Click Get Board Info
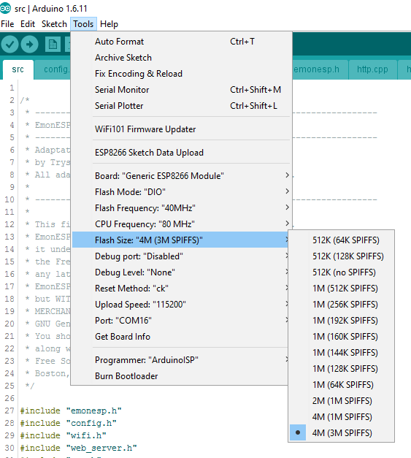 click(180, 337)
